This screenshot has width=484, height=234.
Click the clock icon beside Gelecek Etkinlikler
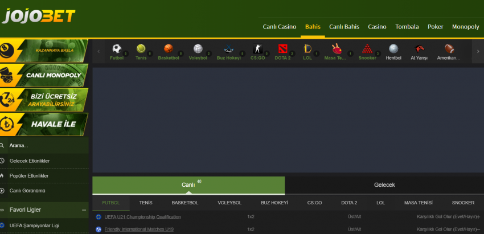(x=2, y=161)
